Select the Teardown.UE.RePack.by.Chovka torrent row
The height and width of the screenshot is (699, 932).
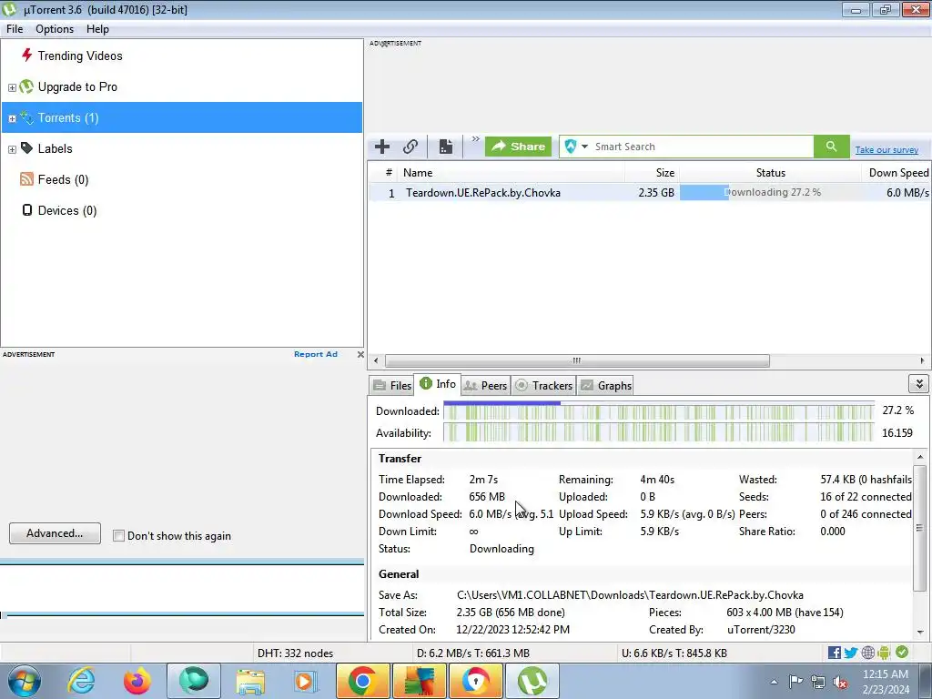pyautogui.click(x=648, y=193)
